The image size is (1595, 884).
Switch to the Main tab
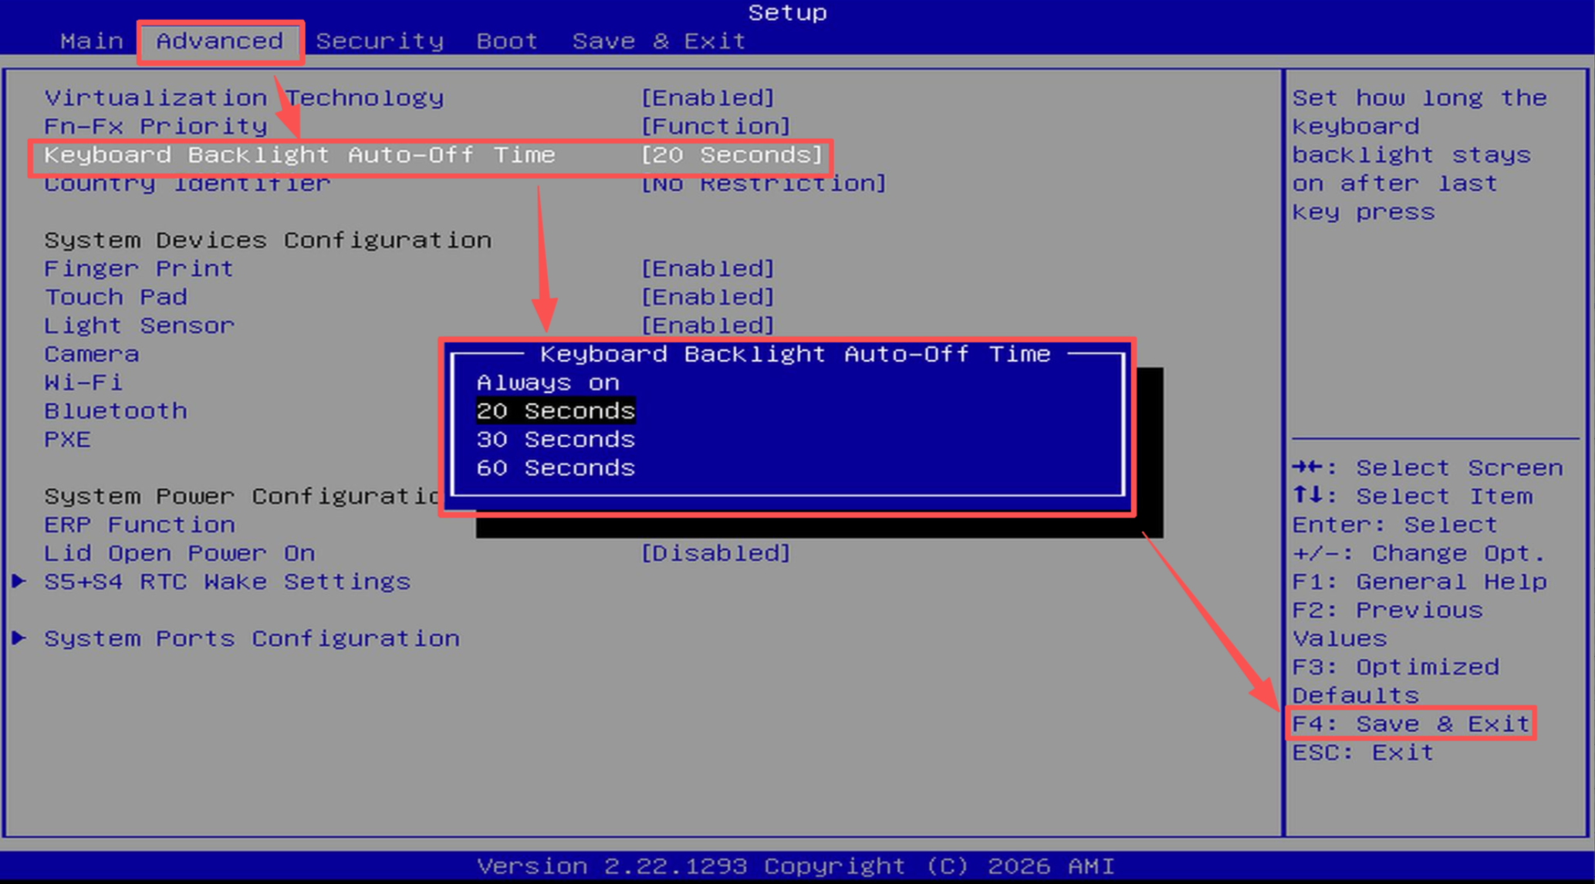click(92, 41)
